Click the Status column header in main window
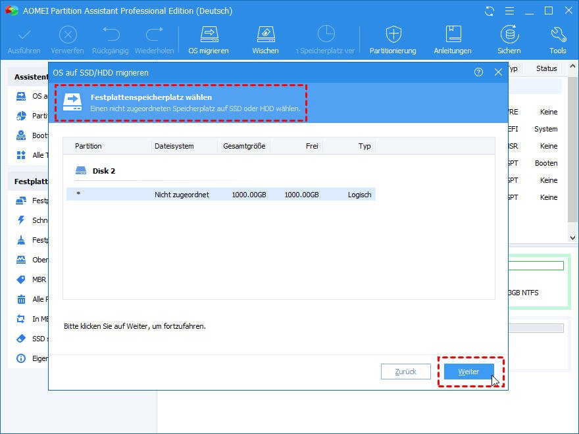This screenshot has height=434, width=579. (547, 68)
